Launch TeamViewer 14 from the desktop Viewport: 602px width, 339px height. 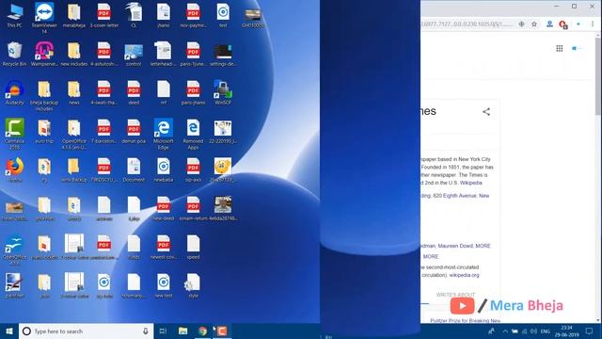pyautogui.click(x=44, y=17)
